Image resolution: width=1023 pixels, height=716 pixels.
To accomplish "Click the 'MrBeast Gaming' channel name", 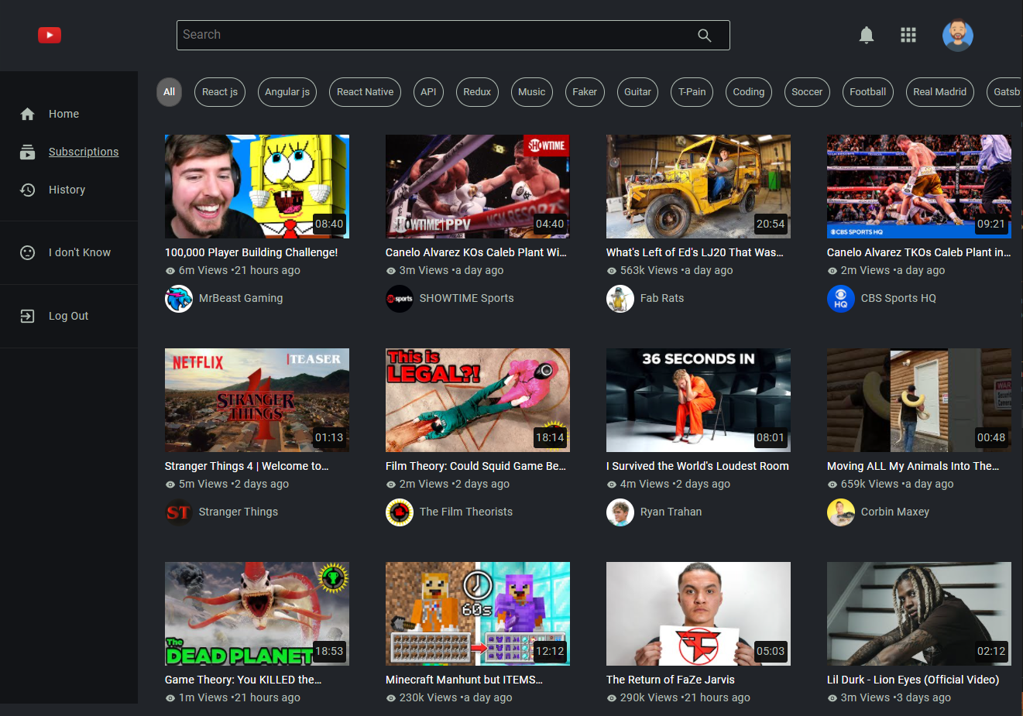I will pyautogui.click(x=241, y=298).
